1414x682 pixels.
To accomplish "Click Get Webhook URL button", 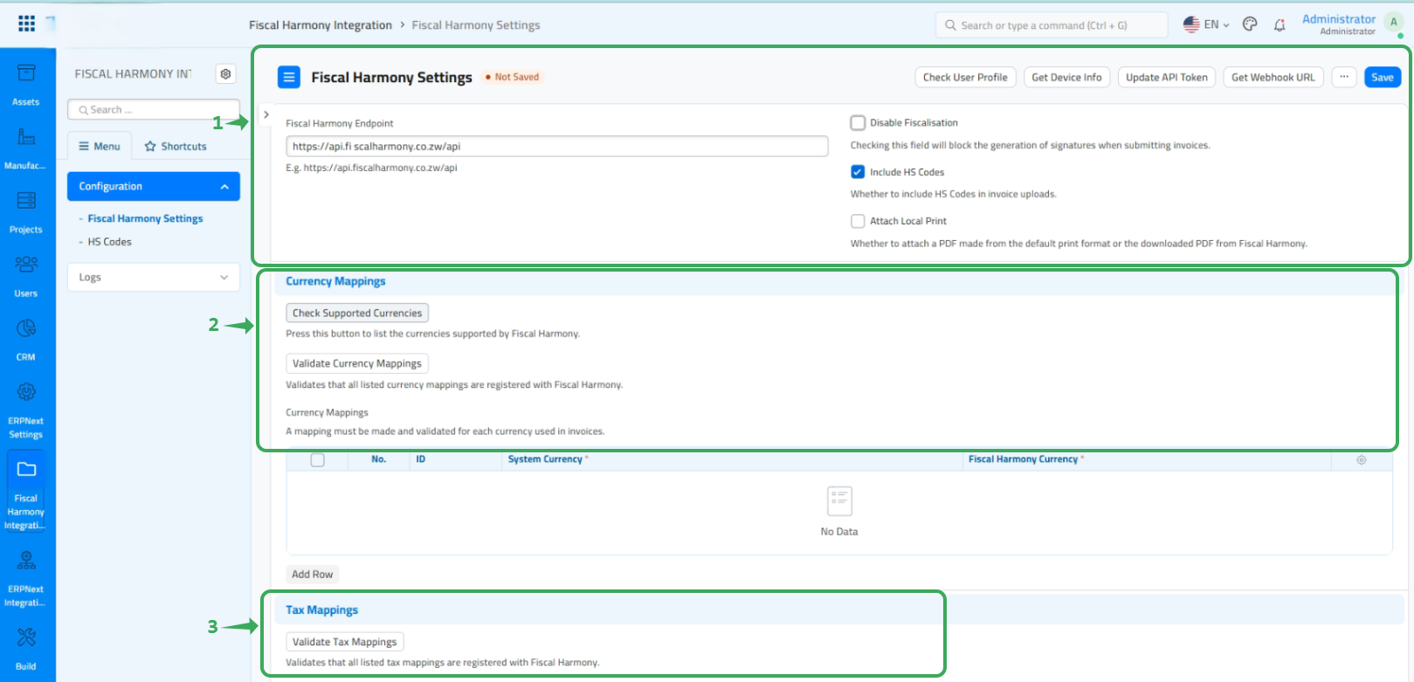I will pyautogui.click(x=1273, y=77).
